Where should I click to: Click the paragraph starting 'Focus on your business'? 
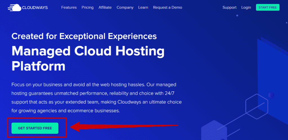click(x=96, y=98)
